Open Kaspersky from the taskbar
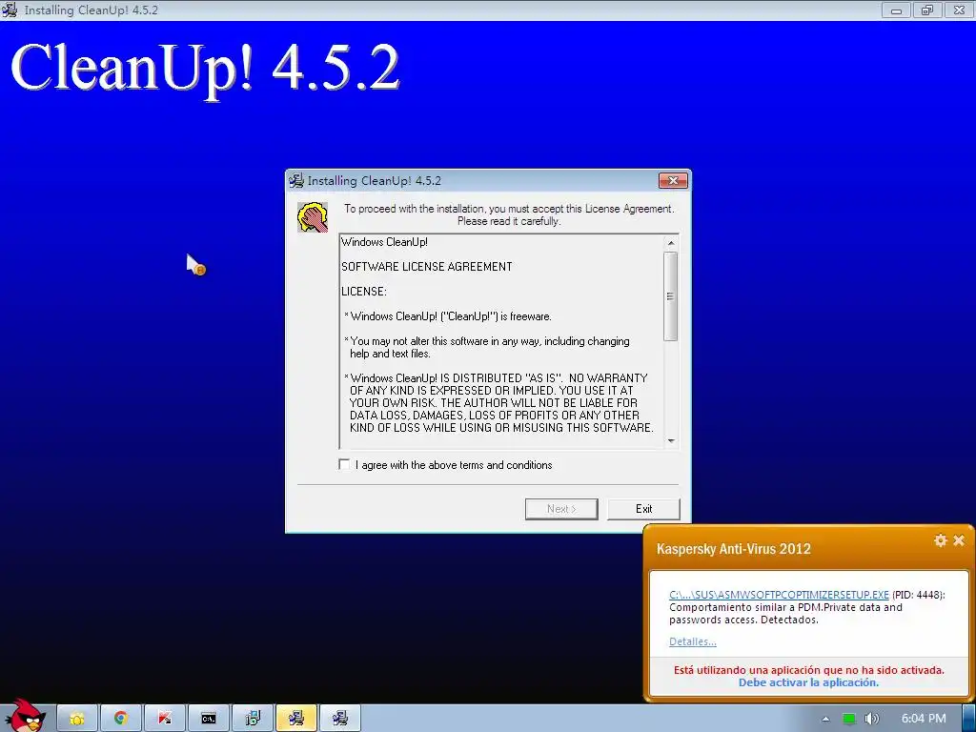The height and width of the screenshot is (732, 976). tap(164, 719)
